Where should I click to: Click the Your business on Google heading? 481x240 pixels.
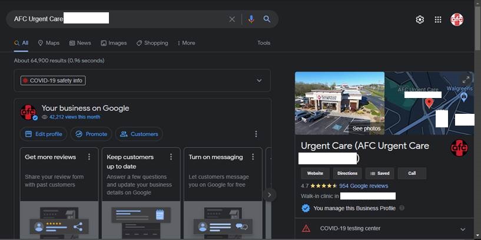coord(85,108)
